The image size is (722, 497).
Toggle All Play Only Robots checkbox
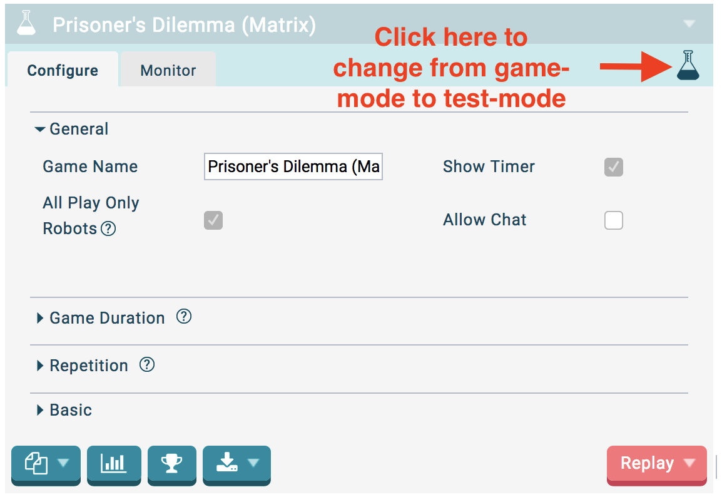pos(213,220)
